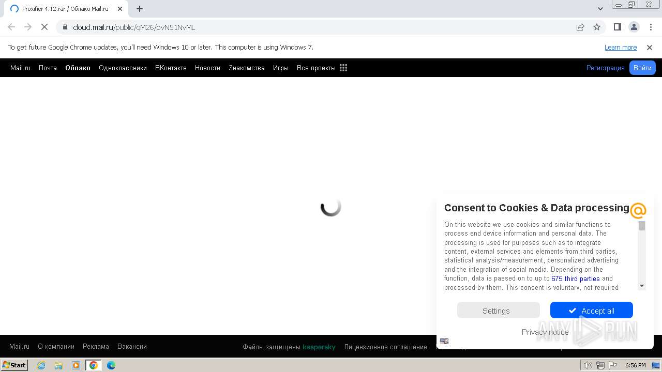
Task: Go back to previous page
Action: click(x=11, y=27)
